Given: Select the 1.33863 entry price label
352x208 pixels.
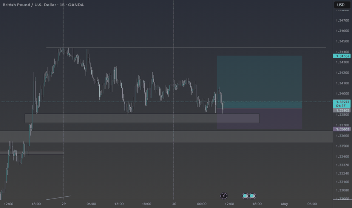Looking at the screenshot, I should (342, 110).
